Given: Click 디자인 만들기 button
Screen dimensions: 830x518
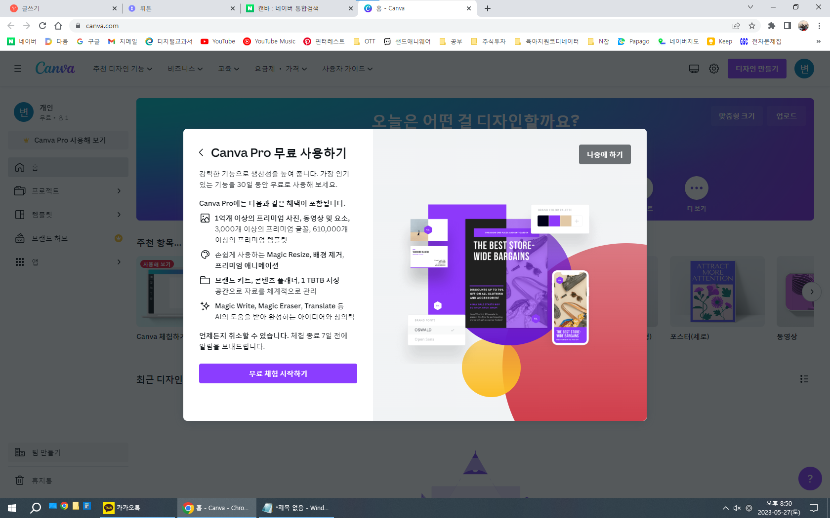Looking at the screenshot, I should coord(757,69).
